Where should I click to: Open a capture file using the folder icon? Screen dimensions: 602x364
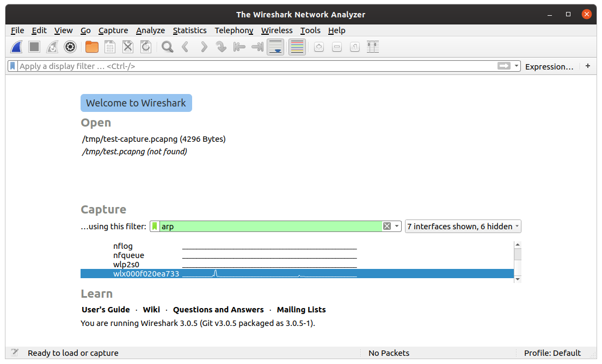click(91, 47)
